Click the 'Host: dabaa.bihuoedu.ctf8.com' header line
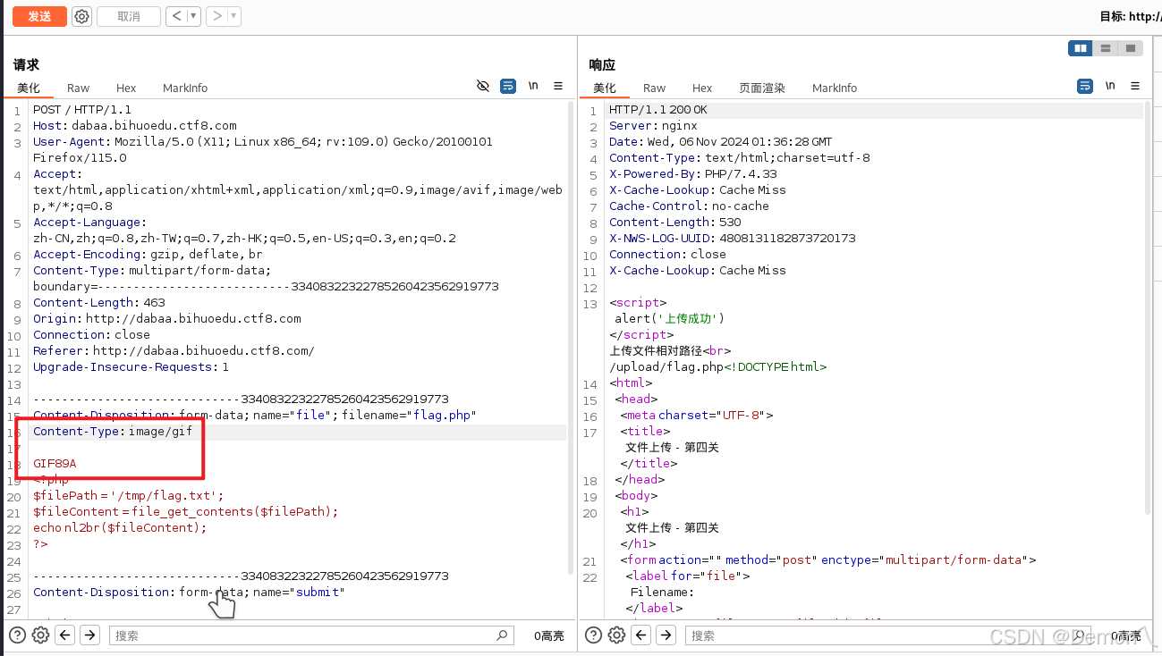 [135, 126]
